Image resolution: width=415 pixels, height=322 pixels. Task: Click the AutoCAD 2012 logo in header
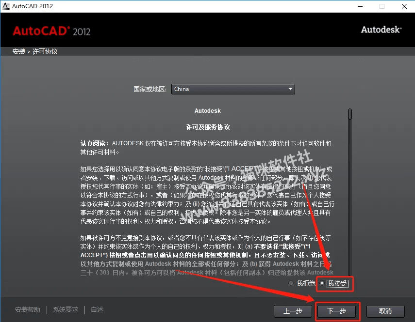tap(51, 31)
